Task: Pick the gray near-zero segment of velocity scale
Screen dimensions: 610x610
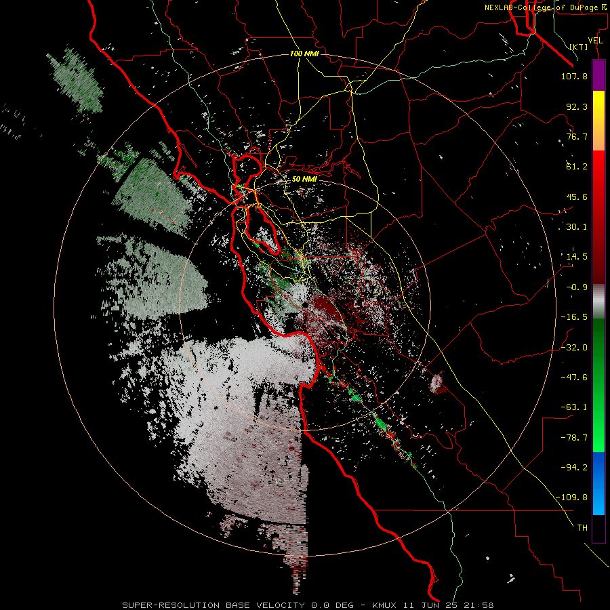Action: [x=598, y=302]
